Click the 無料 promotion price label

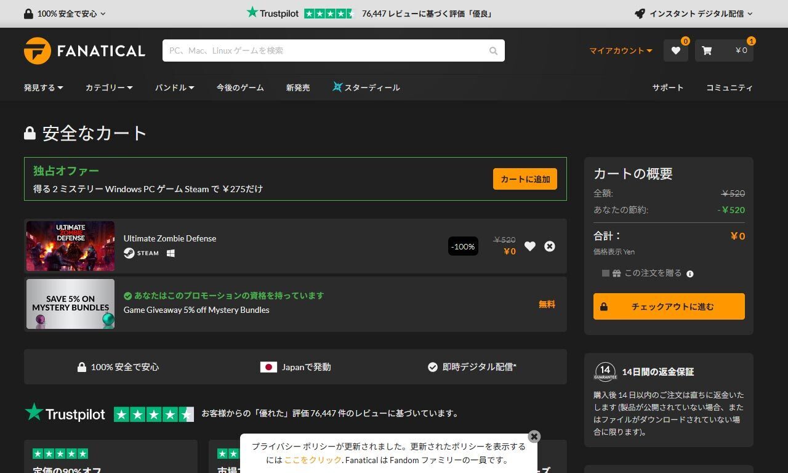[547, 304]
